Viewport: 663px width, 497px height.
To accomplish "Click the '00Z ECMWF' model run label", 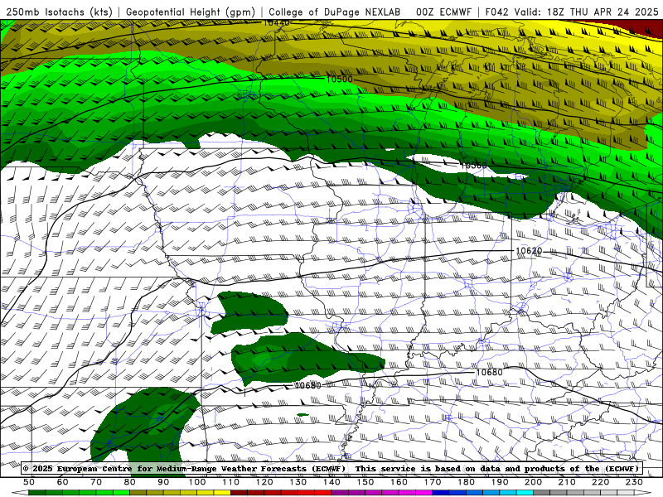I will (x=443, y=12).
